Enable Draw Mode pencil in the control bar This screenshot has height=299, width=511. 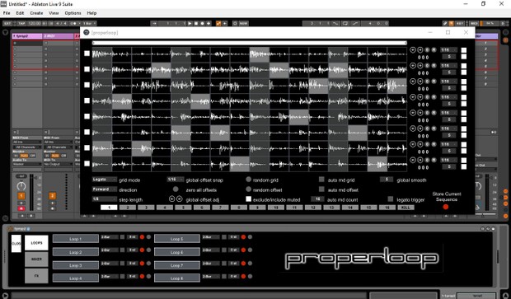click(445, 23)
